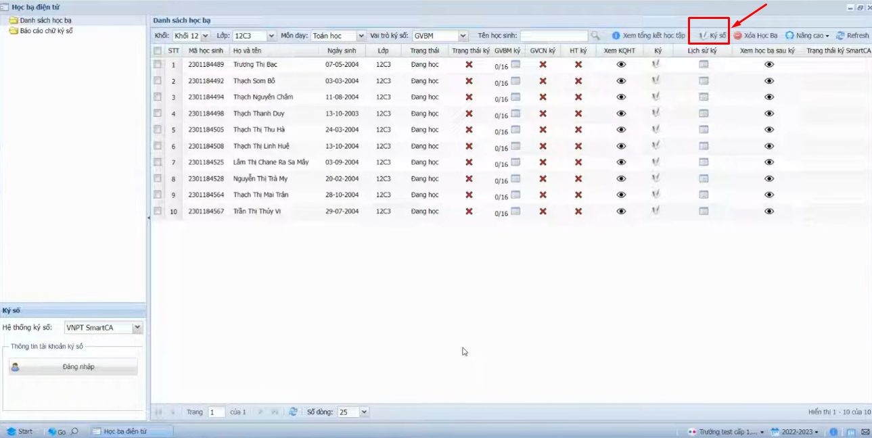Viewport: 872px width, 438px height.
Task: Click the Tên học sinh search field
Action: (553, 36)
